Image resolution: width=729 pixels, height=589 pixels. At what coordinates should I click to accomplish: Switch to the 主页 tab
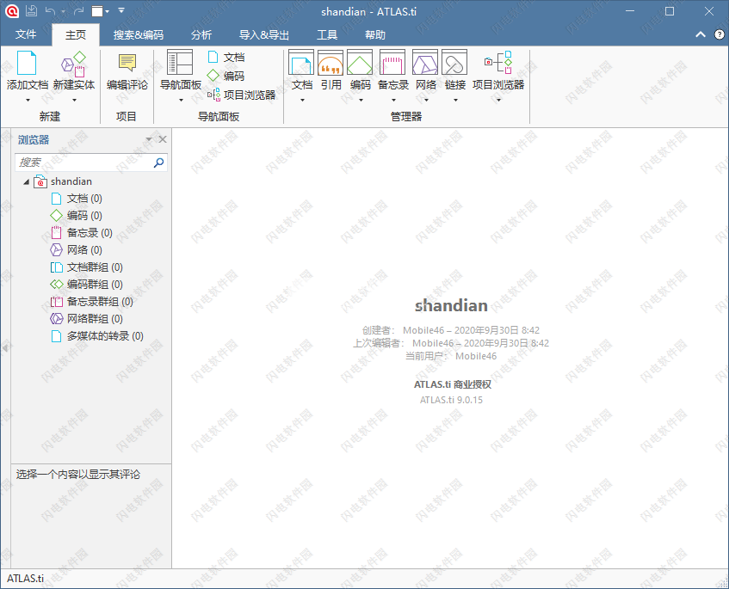pos(76,35)
